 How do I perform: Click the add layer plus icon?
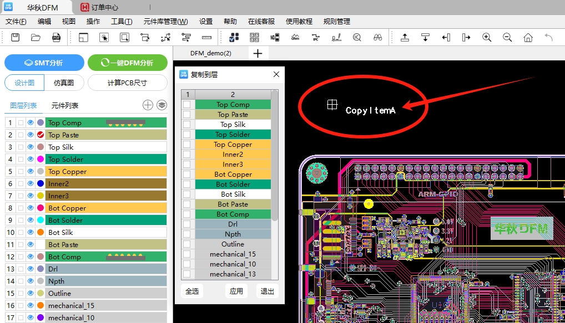click(x=148, y=105)
